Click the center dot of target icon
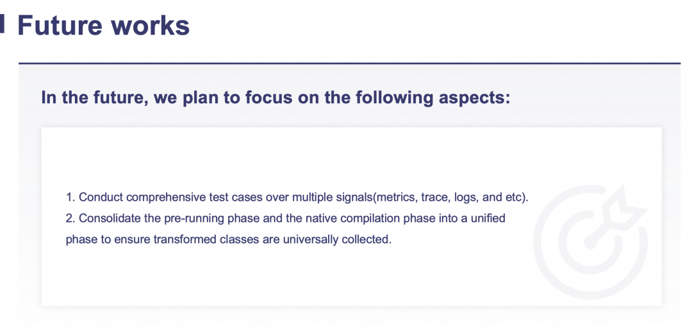This screenshot has height=334, width=692. (589, 242)
